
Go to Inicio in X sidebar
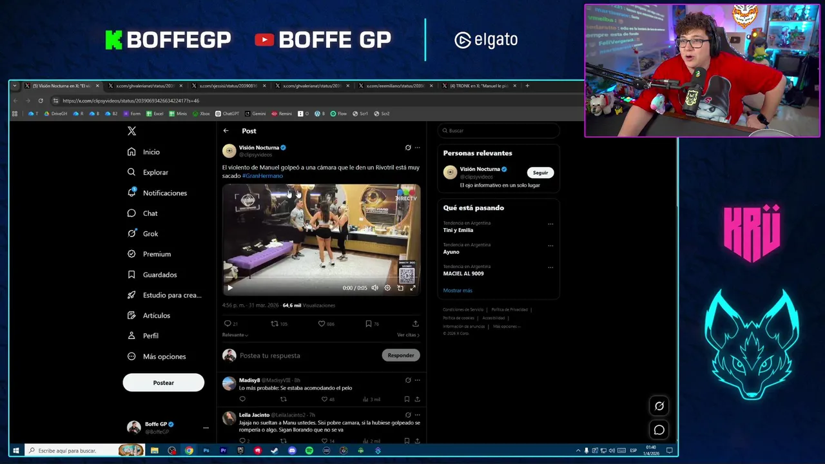pos(144,152)
